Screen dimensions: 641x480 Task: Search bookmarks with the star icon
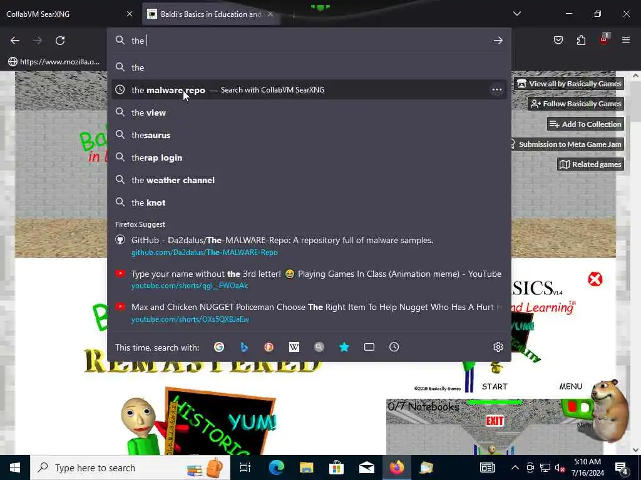click(x=344, y=347)
